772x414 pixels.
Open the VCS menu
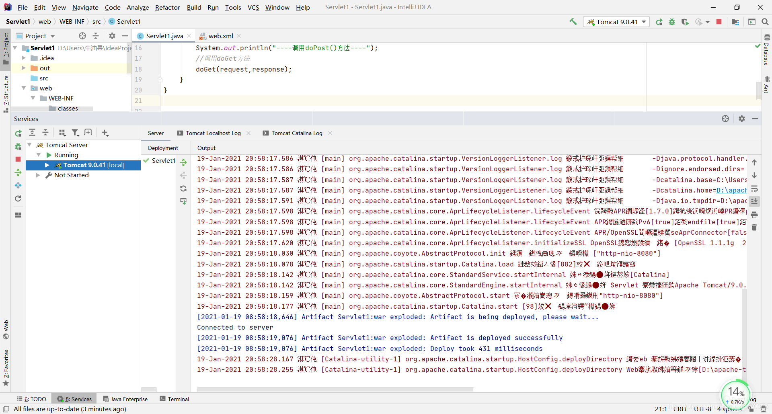[253, 7]
